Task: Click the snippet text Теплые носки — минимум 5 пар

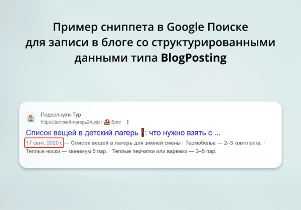Action: pos(67,151)
